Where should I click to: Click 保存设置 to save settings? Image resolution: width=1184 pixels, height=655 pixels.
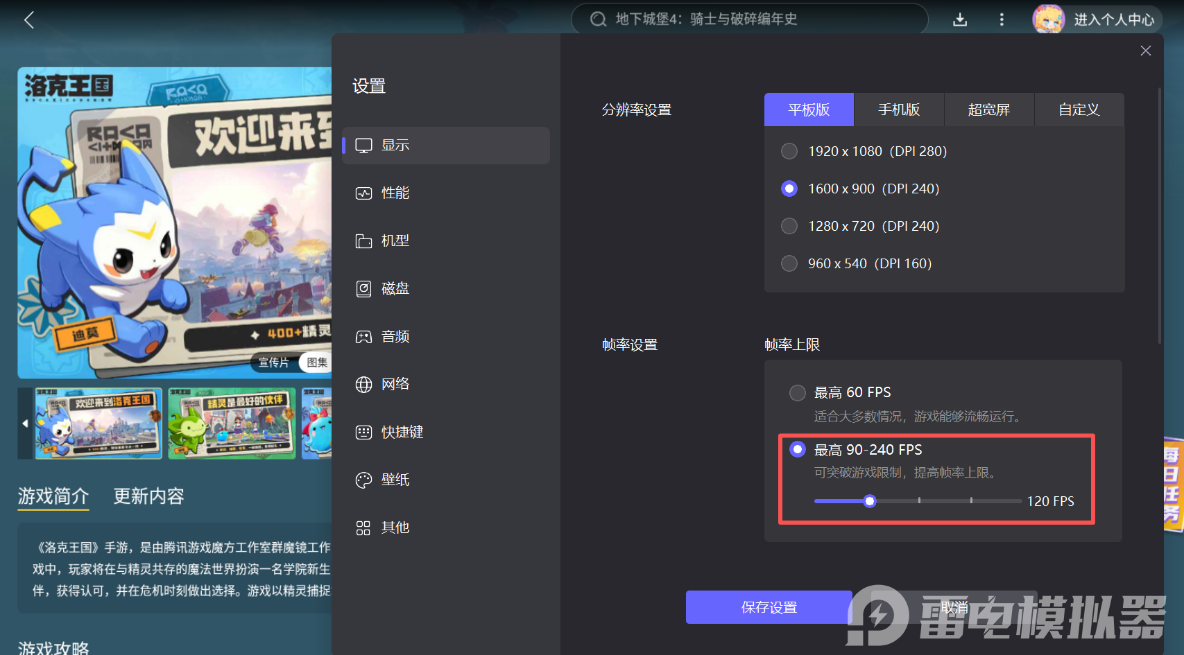(x=769, y=607)
